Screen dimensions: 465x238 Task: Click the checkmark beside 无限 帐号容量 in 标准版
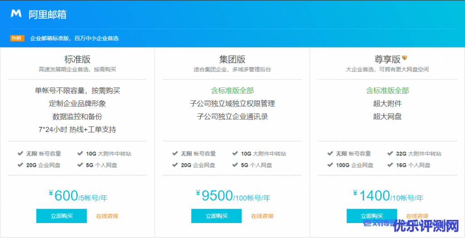20,153
